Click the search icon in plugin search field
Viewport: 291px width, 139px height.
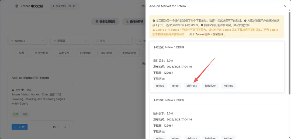pyautogui.click(x=140, y=41)
